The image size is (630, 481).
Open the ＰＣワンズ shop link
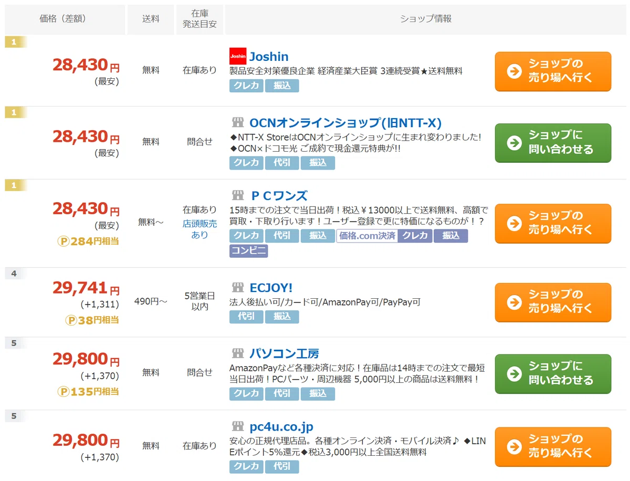click(278, 196)
